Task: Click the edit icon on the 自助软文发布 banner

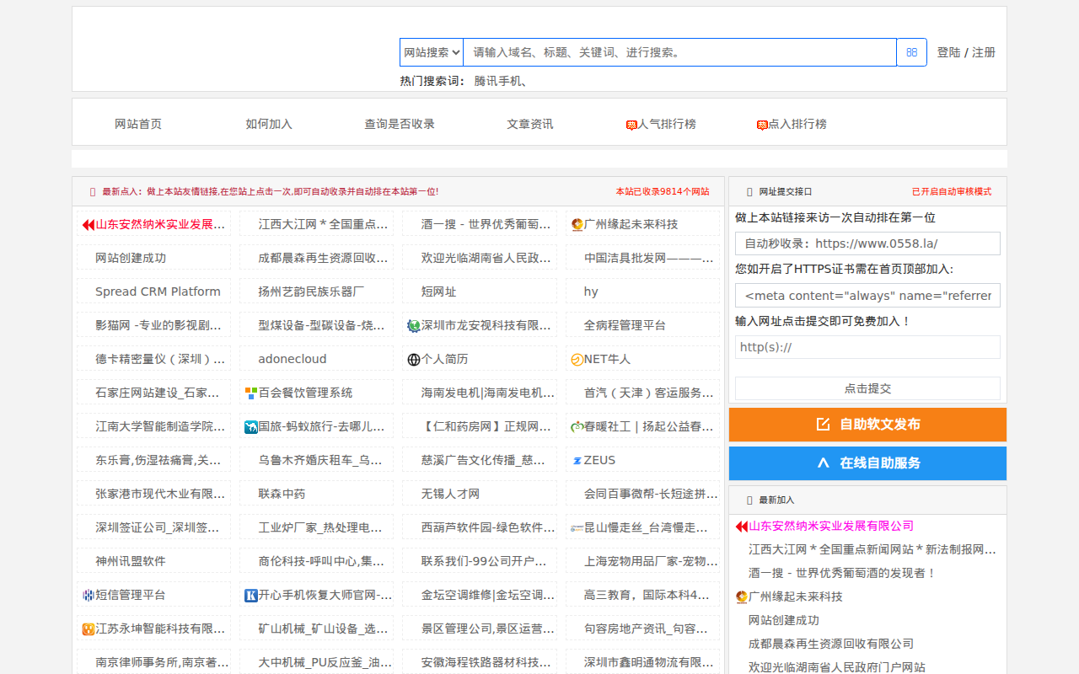Action: [x=823, y=425]
